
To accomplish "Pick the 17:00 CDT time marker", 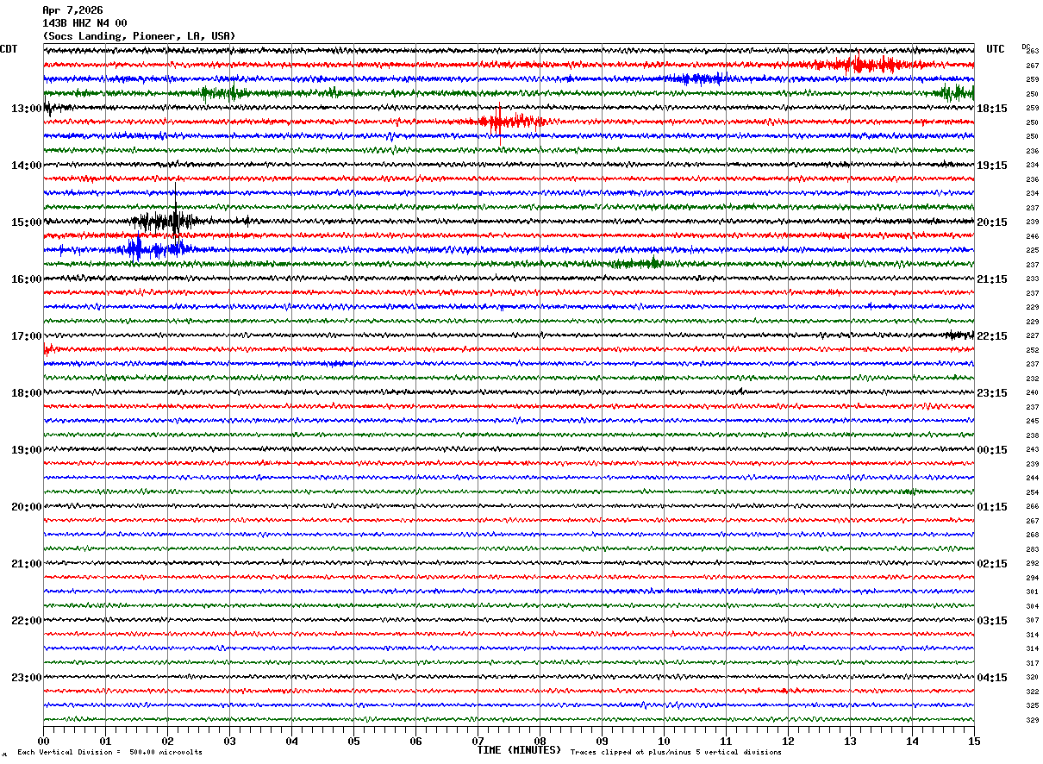I will 27,336.
